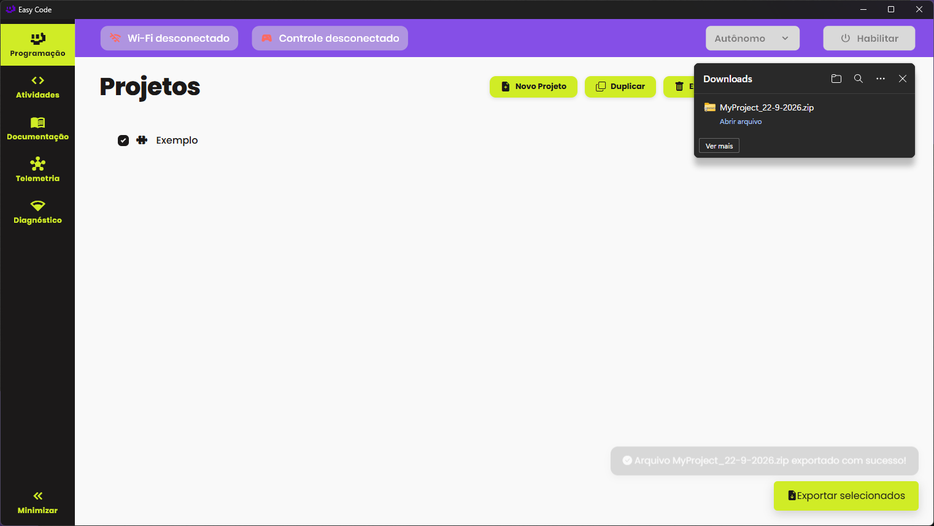Viewport: 934px width, 526px height.
Task: Click the Ver mais button
Action: (719, 145)
